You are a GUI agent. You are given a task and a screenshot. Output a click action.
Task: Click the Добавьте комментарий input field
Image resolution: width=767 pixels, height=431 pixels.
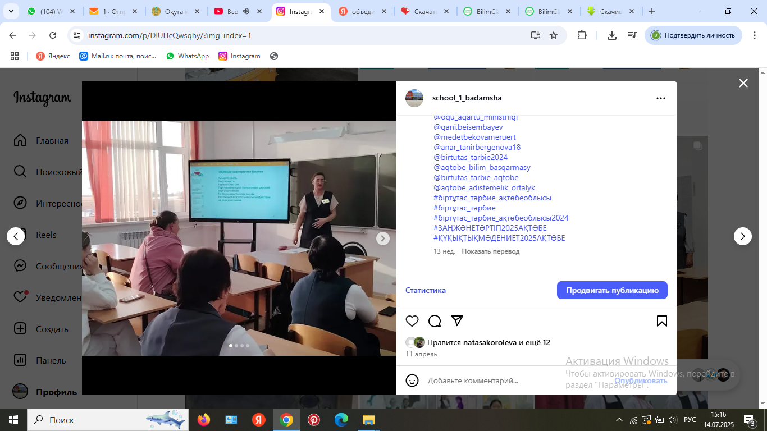tap(517, 380)
